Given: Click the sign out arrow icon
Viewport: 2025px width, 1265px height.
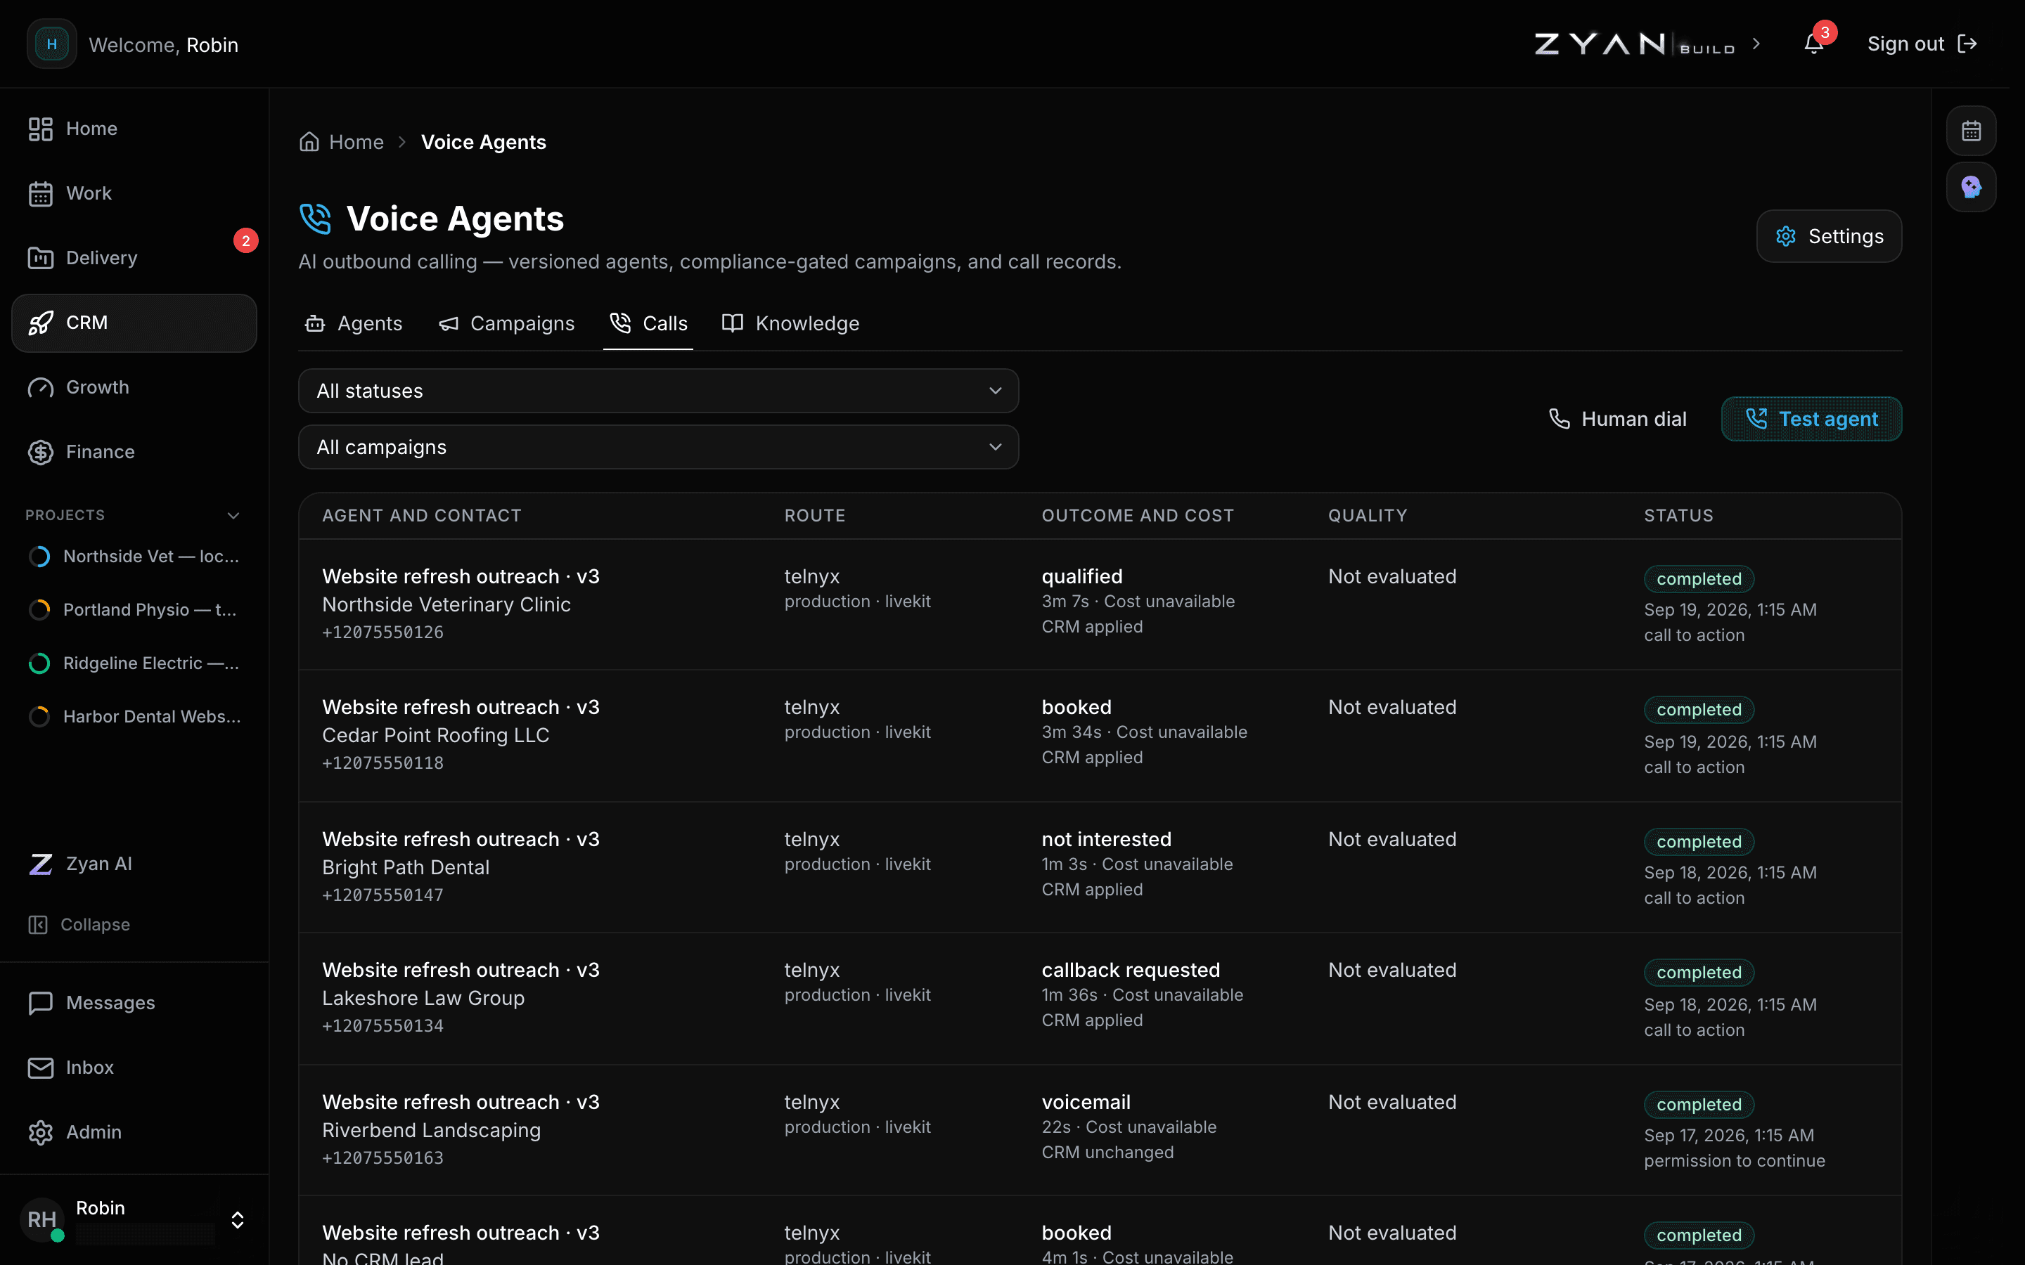Looking at the screenshot, I should coord(1967,44).
